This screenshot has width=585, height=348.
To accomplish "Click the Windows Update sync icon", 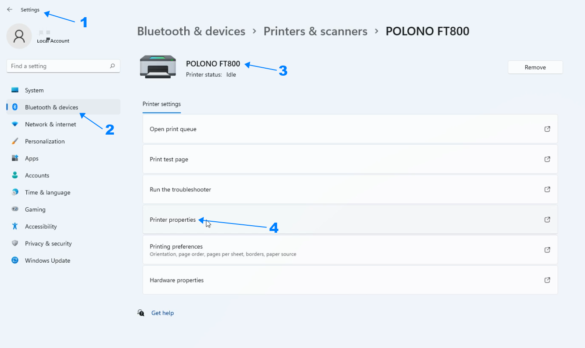I will click(x=15, y=260).
